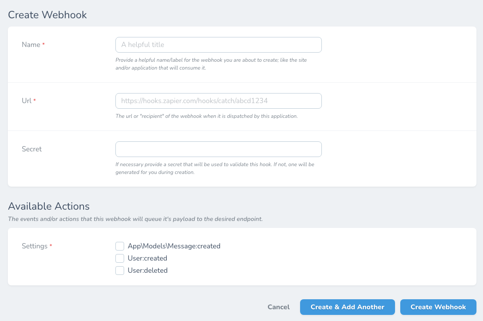Click the Create Webhook page heading
Image resolution: width=483 pixels, height=321 pixels.
point(47,15)
